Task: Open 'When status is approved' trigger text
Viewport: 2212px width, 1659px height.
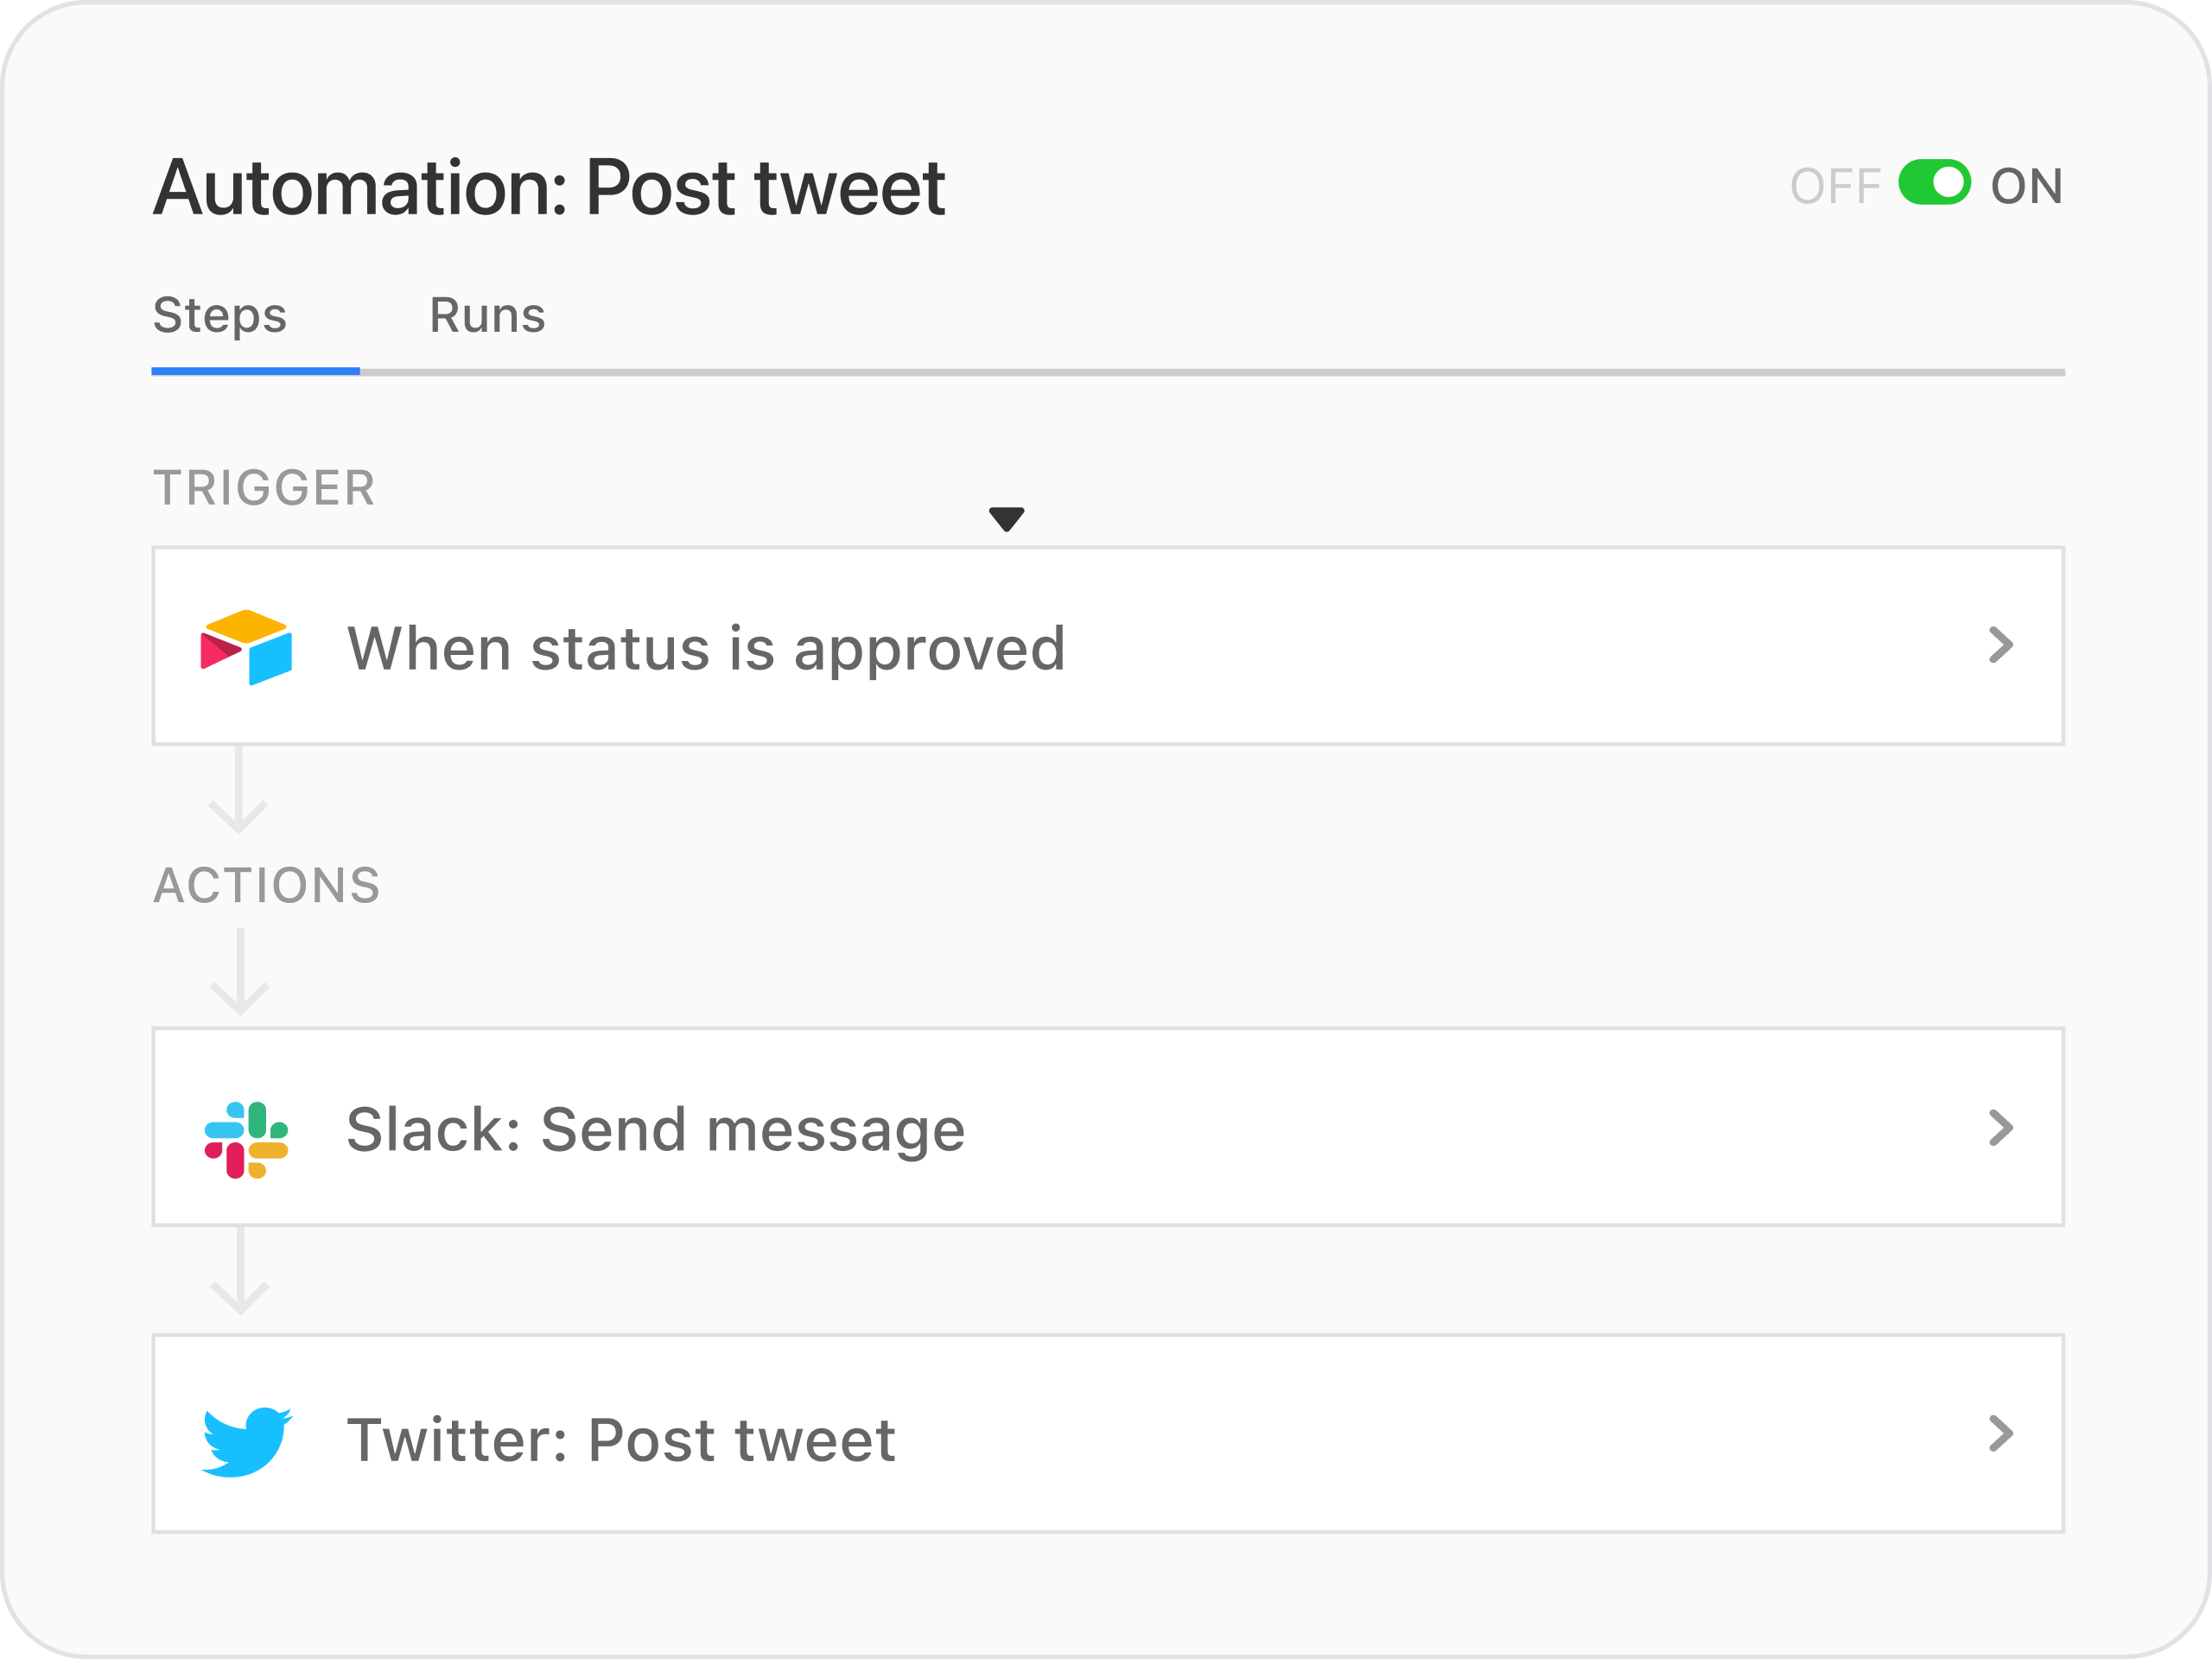Action: (x=706, y=648)
